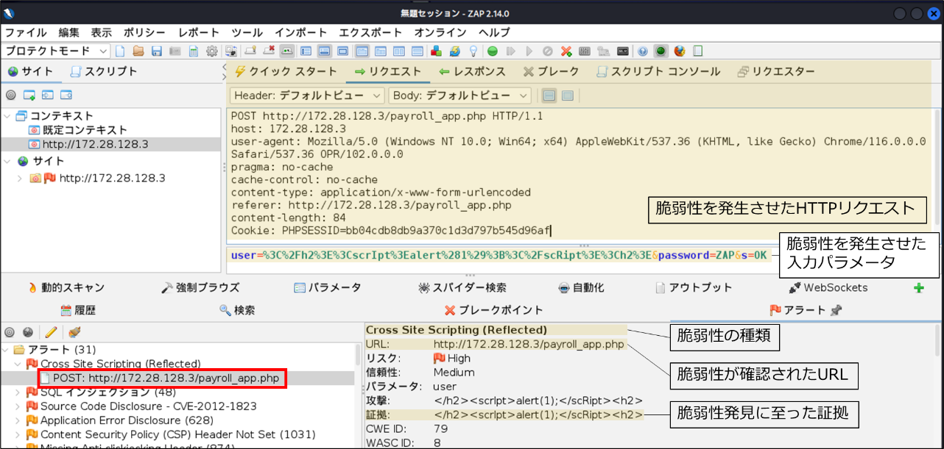This screenshot has width=944, height=449.
Task: Click the Persist Session save icon
Action: 157,51
